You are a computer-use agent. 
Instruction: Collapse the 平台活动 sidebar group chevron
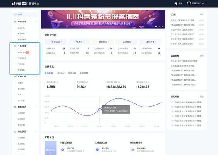pyautogui.click(x=36, y=22)
